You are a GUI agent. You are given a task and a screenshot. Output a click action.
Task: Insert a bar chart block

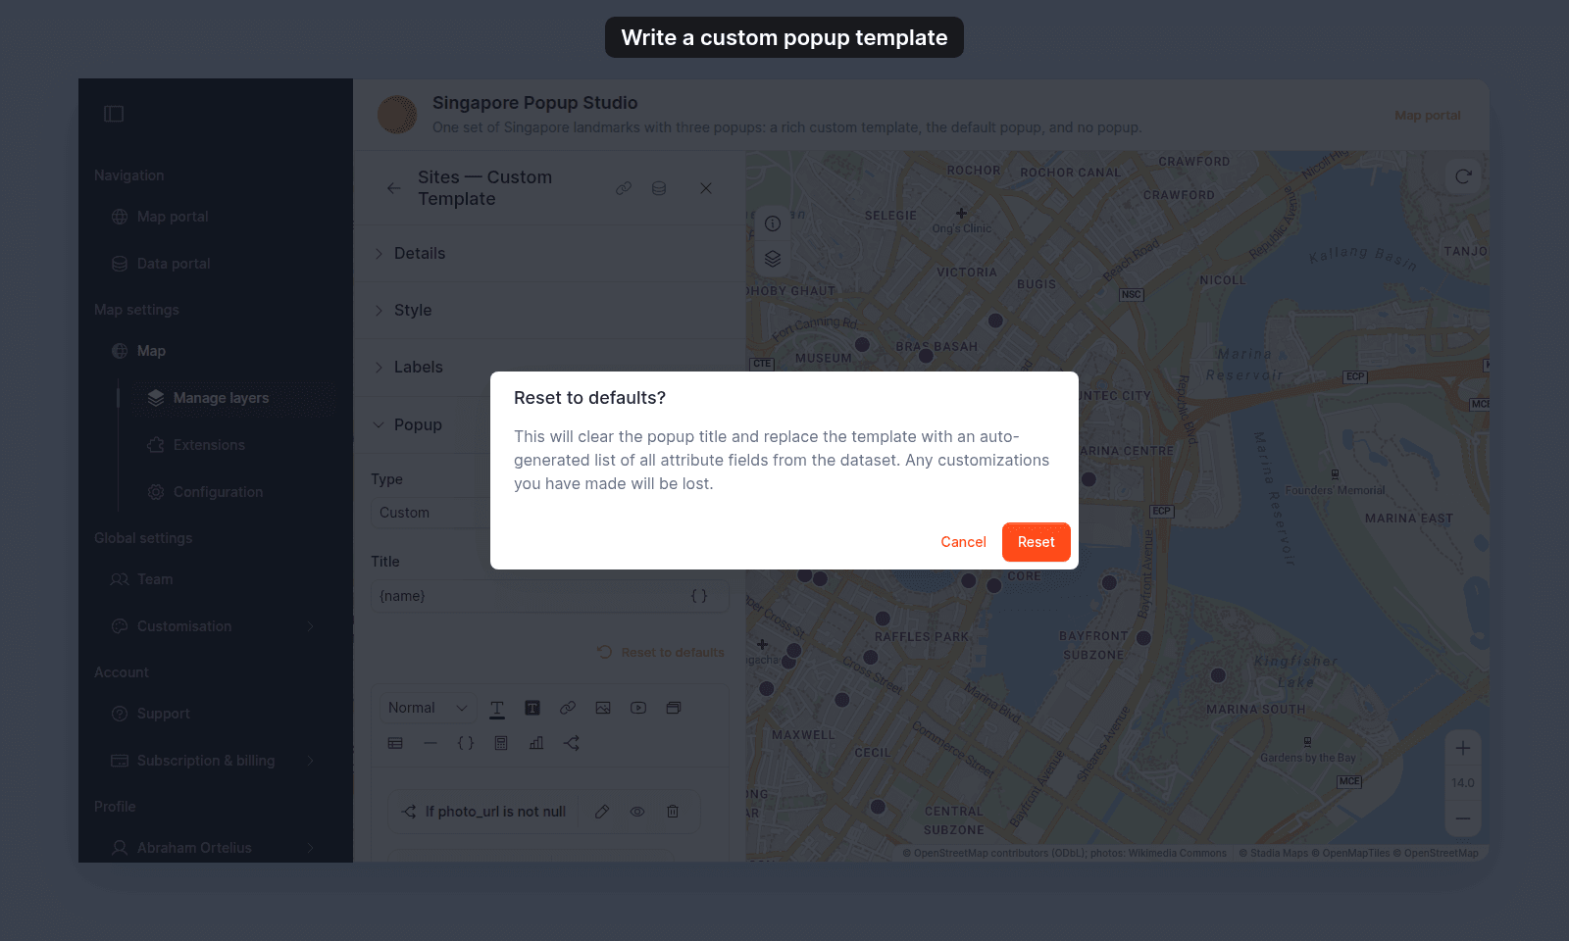click(536, 743)
